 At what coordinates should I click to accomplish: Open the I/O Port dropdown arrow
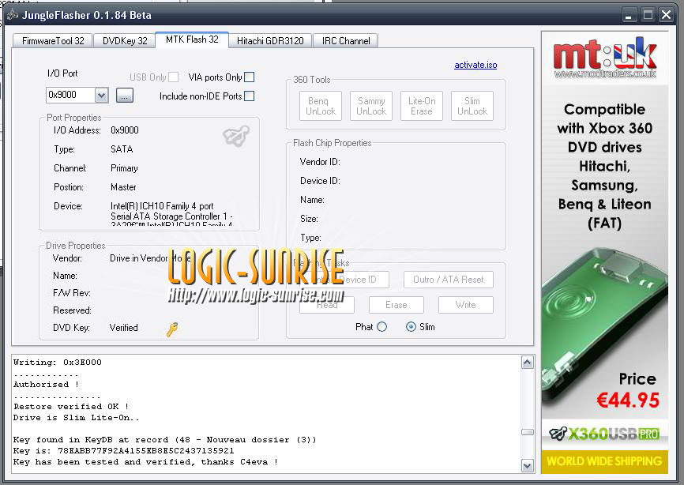click(101, 95)
